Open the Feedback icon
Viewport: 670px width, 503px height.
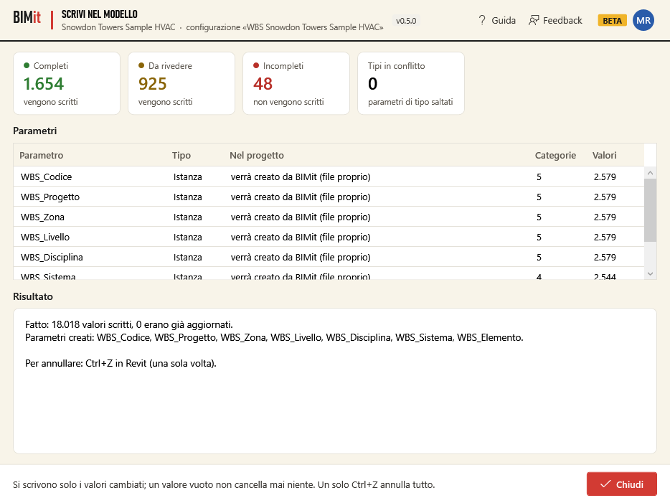pyautogui.click(x=534, y=20)
